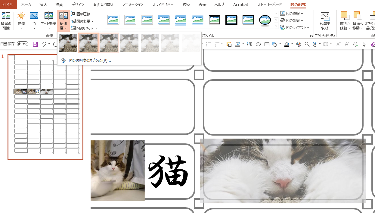
Task: Switch to the デザイン tab
Action: pyautogui.click(x=78, y=5)
